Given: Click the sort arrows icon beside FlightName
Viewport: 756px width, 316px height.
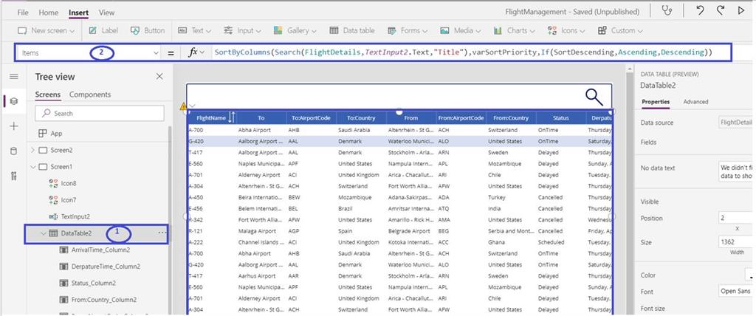Looking at the screenshot, I should 231,117.
